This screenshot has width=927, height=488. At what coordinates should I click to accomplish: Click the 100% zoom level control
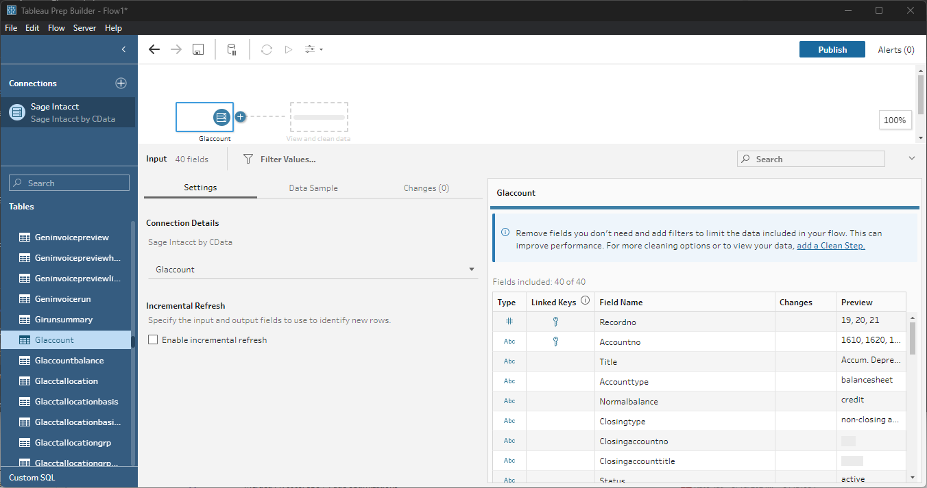click(x=894, y=120)
